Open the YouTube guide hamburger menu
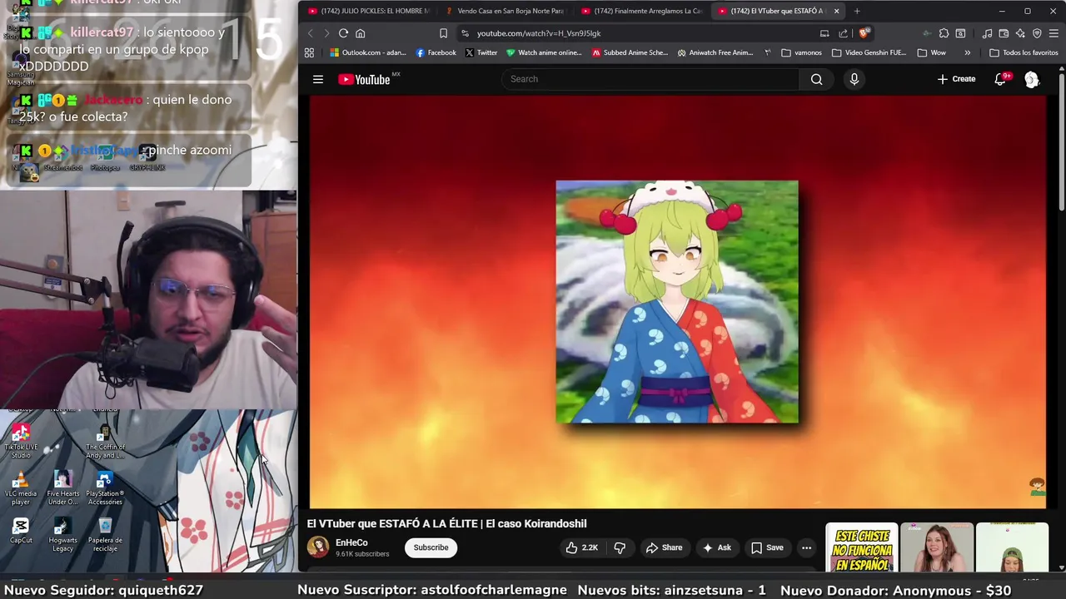 click(317, 79)
